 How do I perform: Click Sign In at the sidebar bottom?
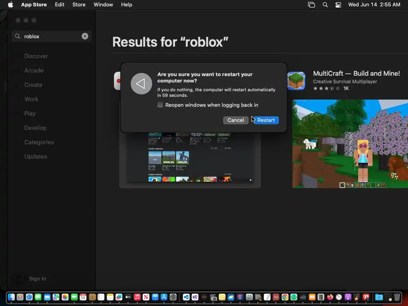37,279
